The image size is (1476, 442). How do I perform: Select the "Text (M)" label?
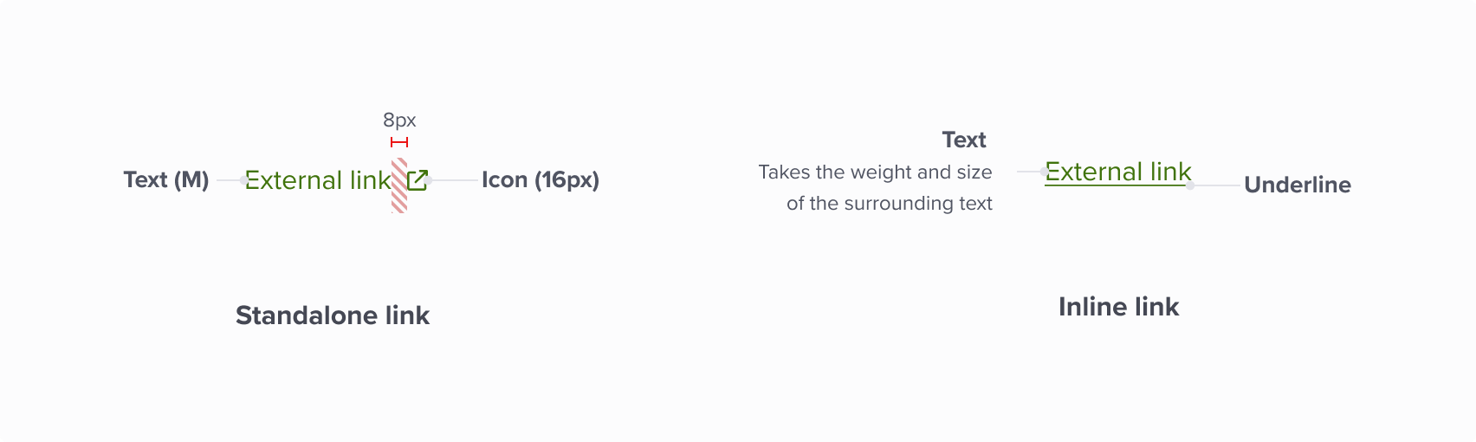coord(166,179)
